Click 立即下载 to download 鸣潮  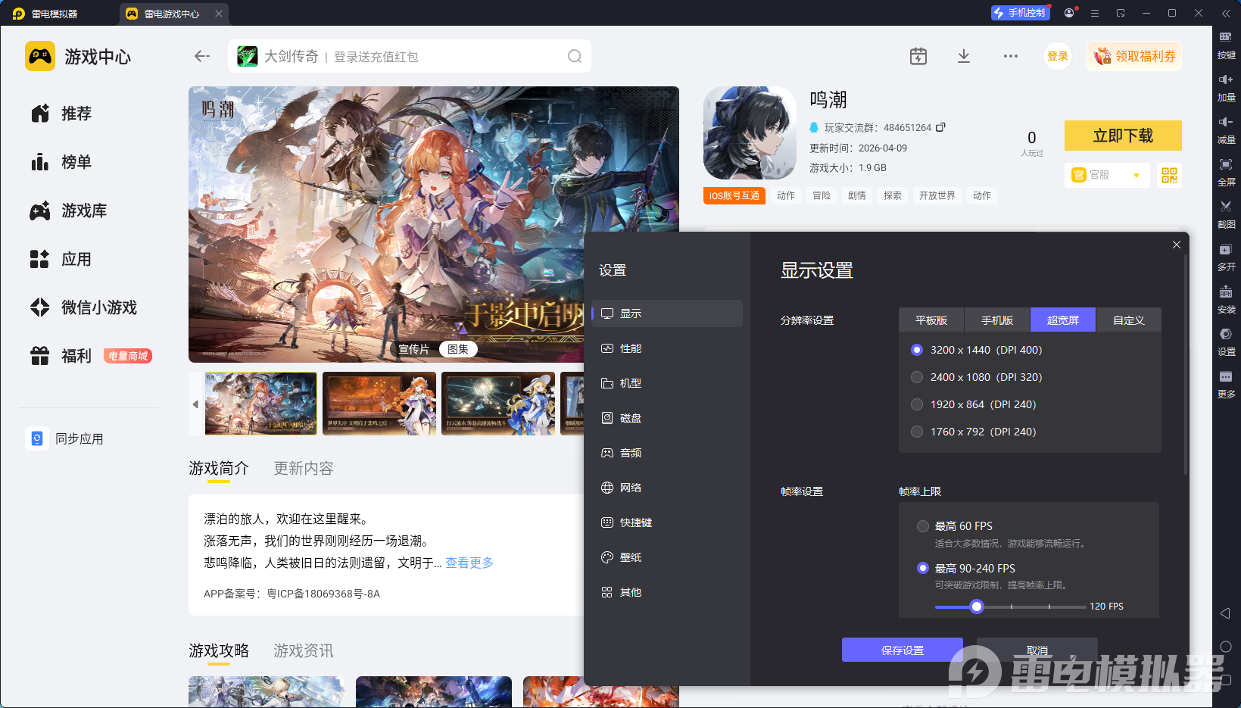point(1123,136)
